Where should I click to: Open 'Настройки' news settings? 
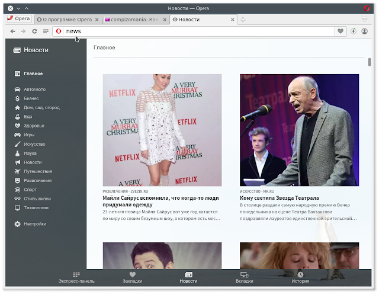[30, 224]
